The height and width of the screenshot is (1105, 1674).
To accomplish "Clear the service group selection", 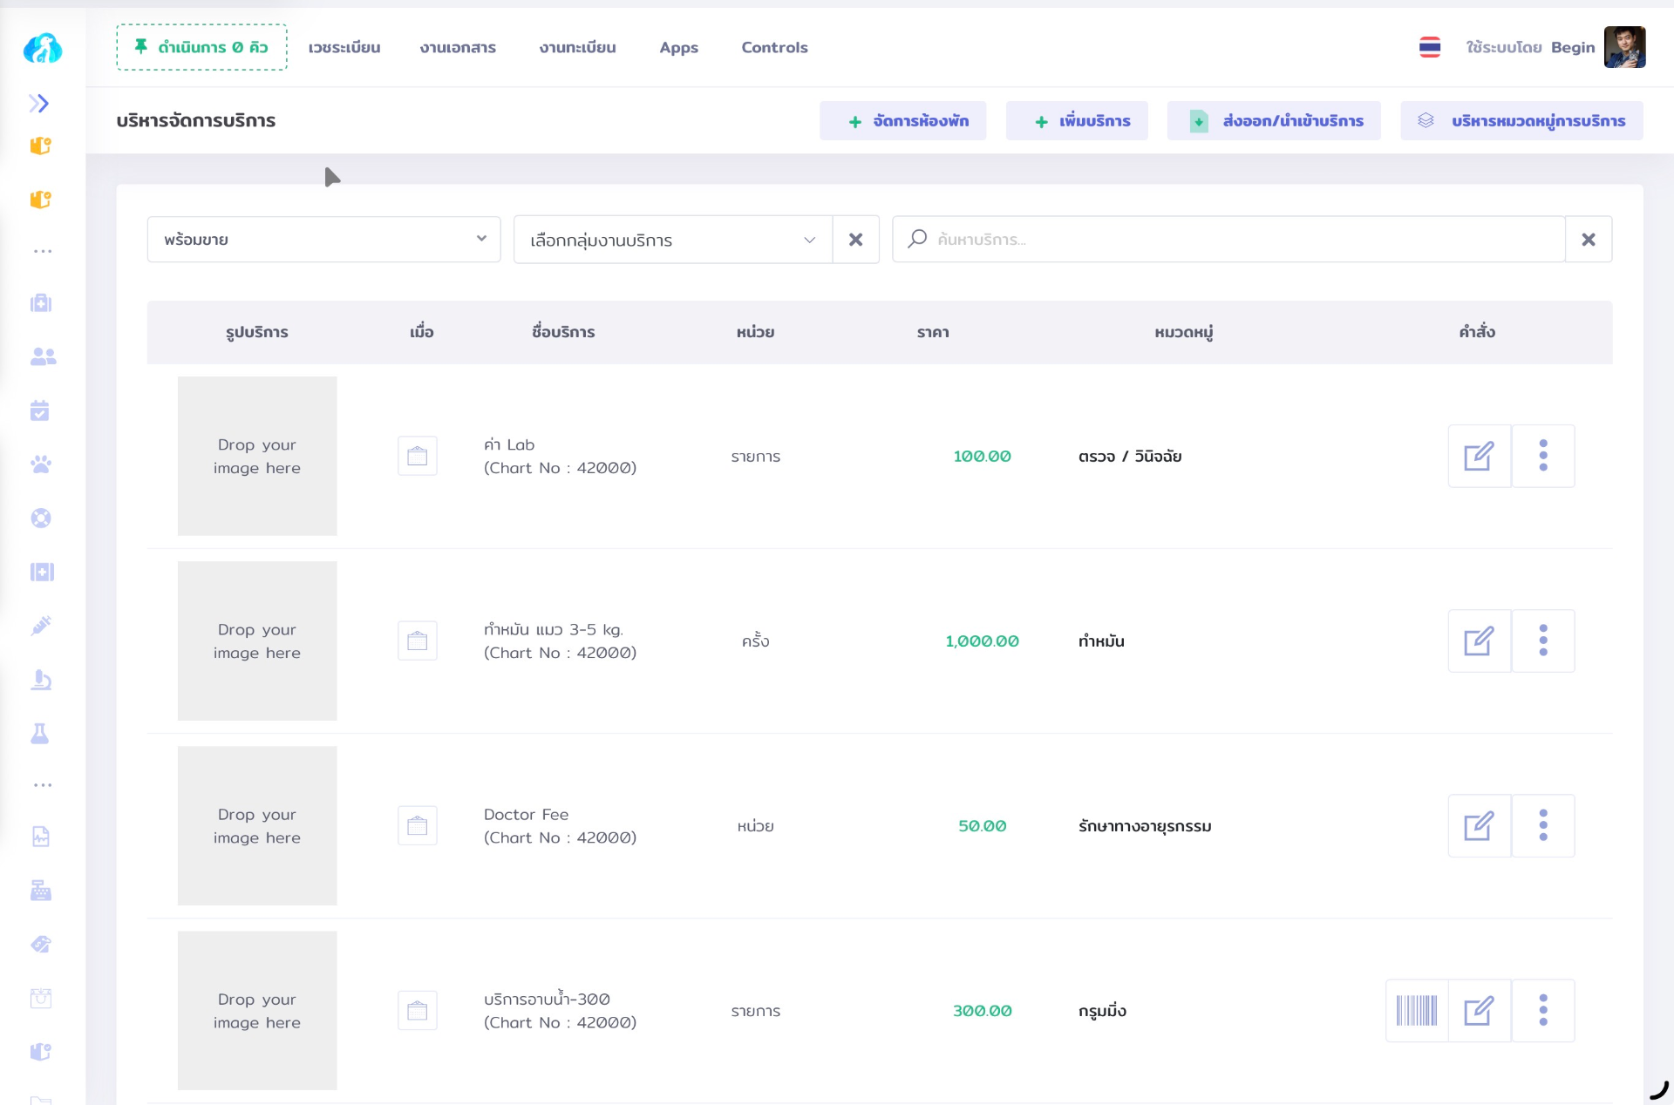I will coord(855,240).
